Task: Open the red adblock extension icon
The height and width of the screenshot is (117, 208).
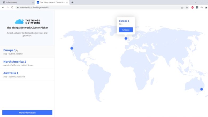Action: (193, 7)
